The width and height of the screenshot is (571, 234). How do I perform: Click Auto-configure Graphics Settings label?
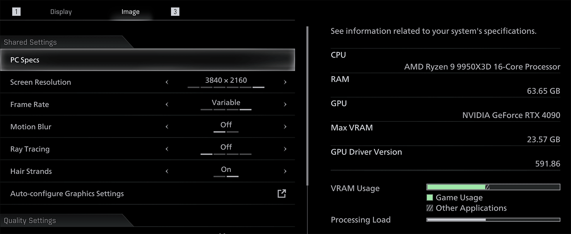point(67,194)
